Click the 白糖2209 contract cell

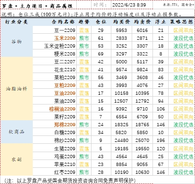coord(65,133)
